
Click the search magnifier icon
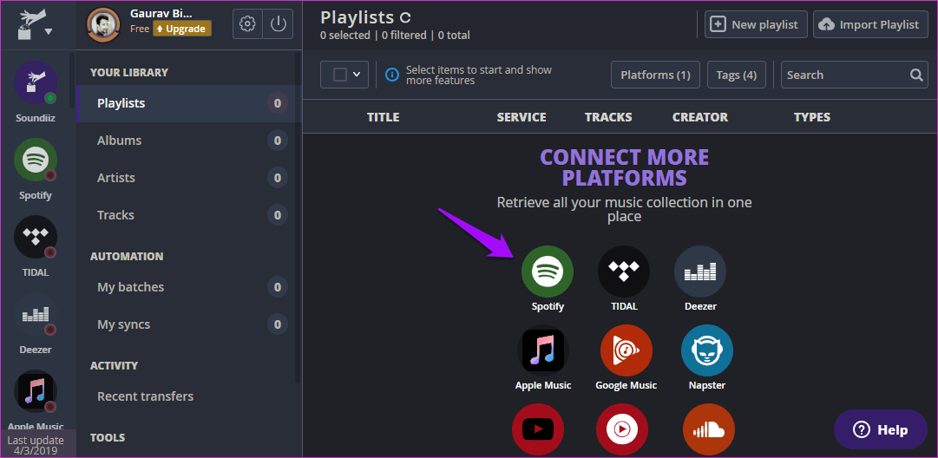pyautogui.click(x=916, y=75)
